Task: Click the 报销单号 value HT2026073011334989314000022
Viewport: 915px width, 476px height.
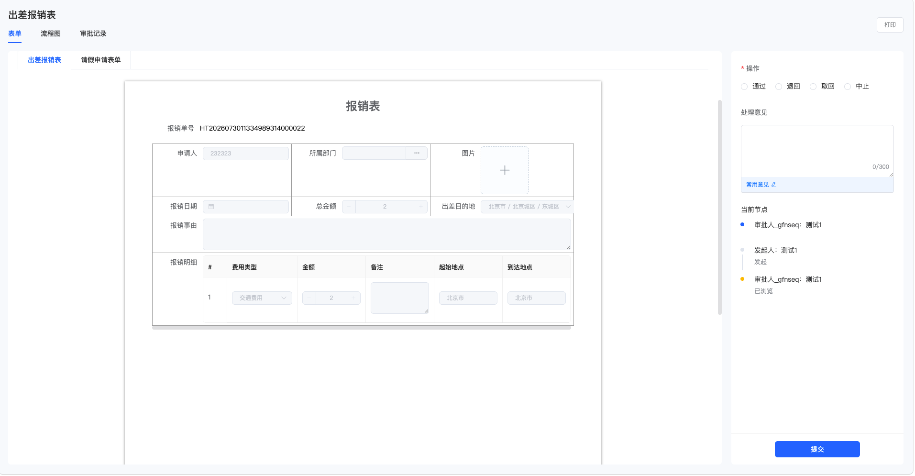Action: 252,128
